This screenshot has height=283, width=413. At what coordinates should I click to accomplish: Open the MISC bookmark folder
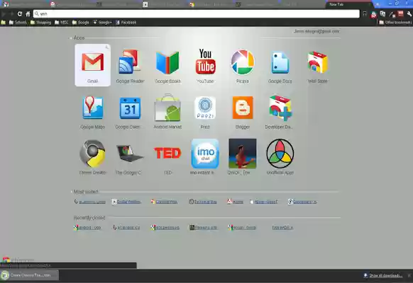point(61,23)
